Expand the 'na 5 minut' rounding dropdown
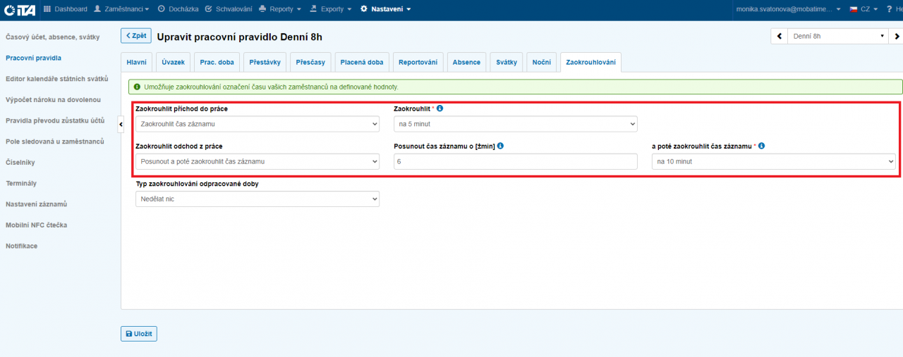Screen dimensions: 903x357 (x=515, y=124)
